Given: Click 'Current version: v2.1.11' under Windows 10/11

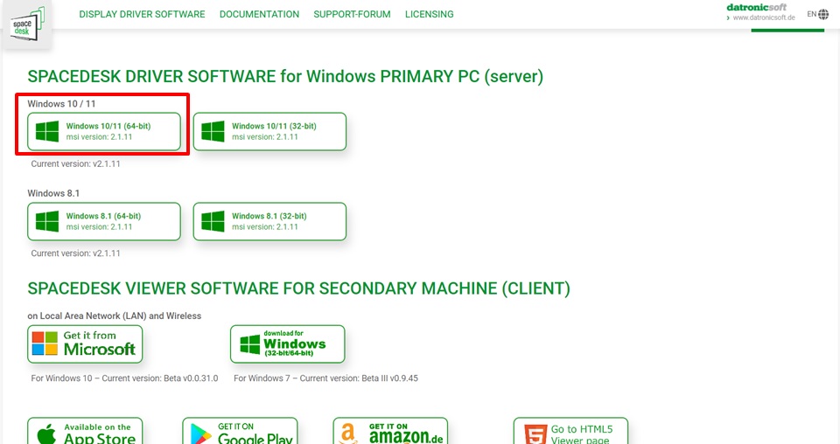Looking at the screenshot, I should [75, 163].
